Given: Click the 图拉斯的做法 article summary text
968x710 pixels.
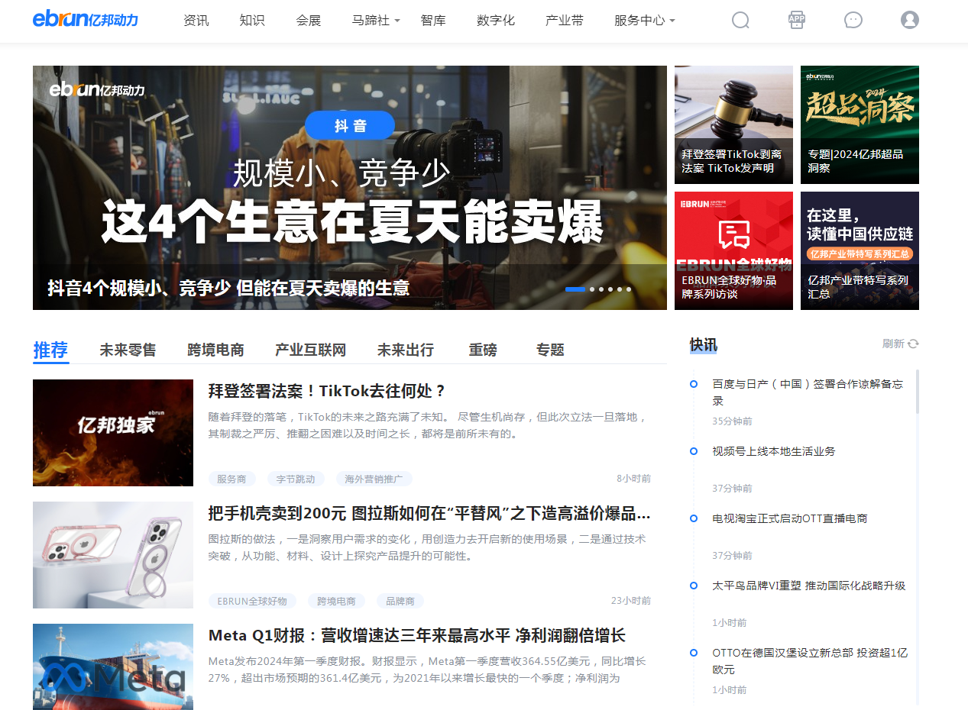Looking at the screenshot, I should 428,547.
